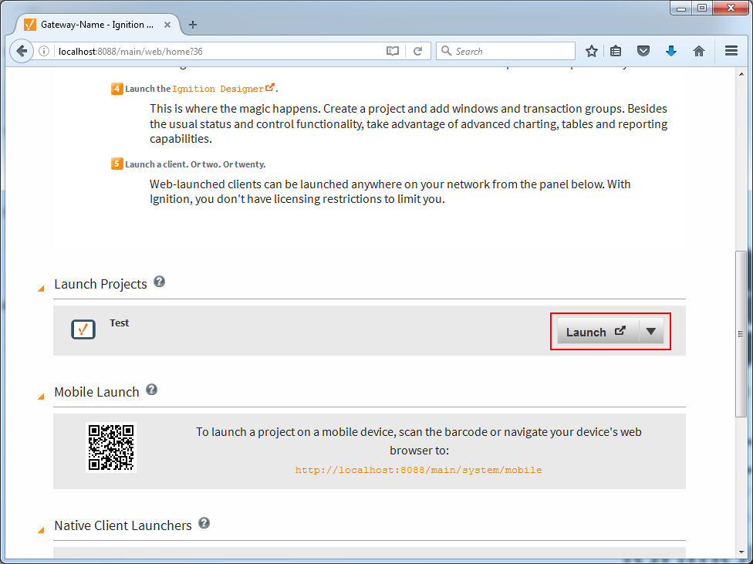
Task: Click the Test project checkmark icon
Action: pyautogui.click(x=83, y=329)
